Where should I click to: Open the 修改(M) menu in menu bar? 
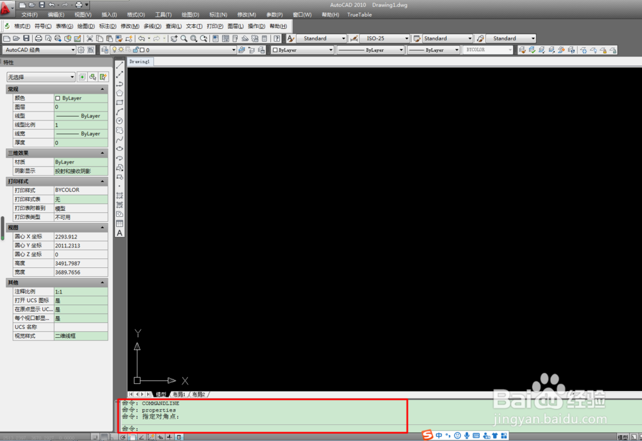(x=247, y=15)
